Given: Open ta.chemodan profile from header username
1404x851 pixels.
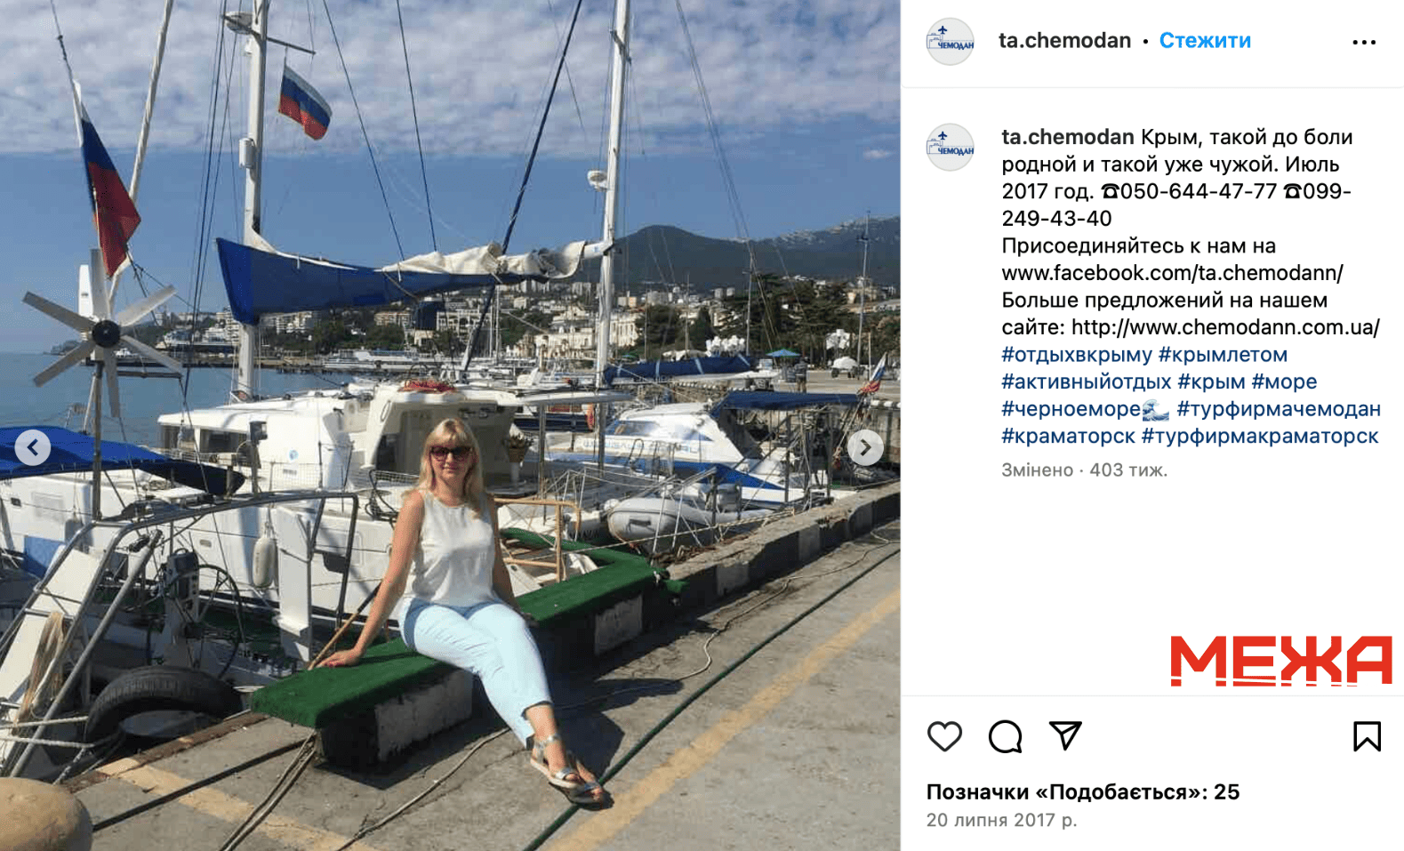Looking at the screenshot, I should point(1064,40).
